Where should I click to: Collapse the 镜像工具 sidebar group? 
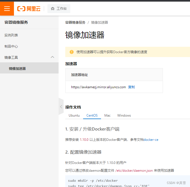pyautogui.click(x=29, y=57)
